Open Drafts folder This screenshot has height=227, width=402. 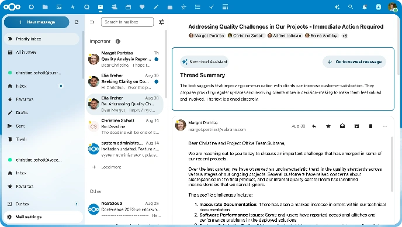click(x=41, y=112)
